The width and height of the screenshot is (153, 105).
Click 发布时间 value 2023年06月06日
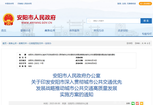pyautogui.click(x=91, y=63)
